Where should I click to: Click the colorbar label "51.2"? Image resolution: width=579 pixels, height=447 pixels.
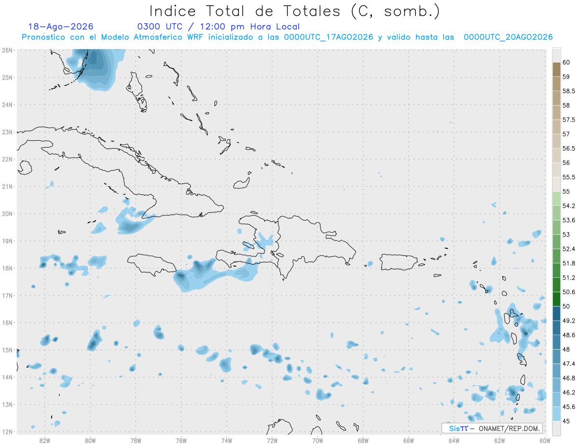click(x=569, y=278)
